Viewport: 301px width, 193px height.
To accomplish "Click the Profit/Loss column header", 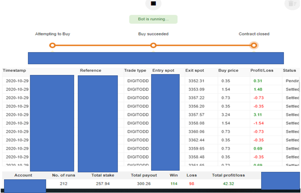I will (261, 70).
